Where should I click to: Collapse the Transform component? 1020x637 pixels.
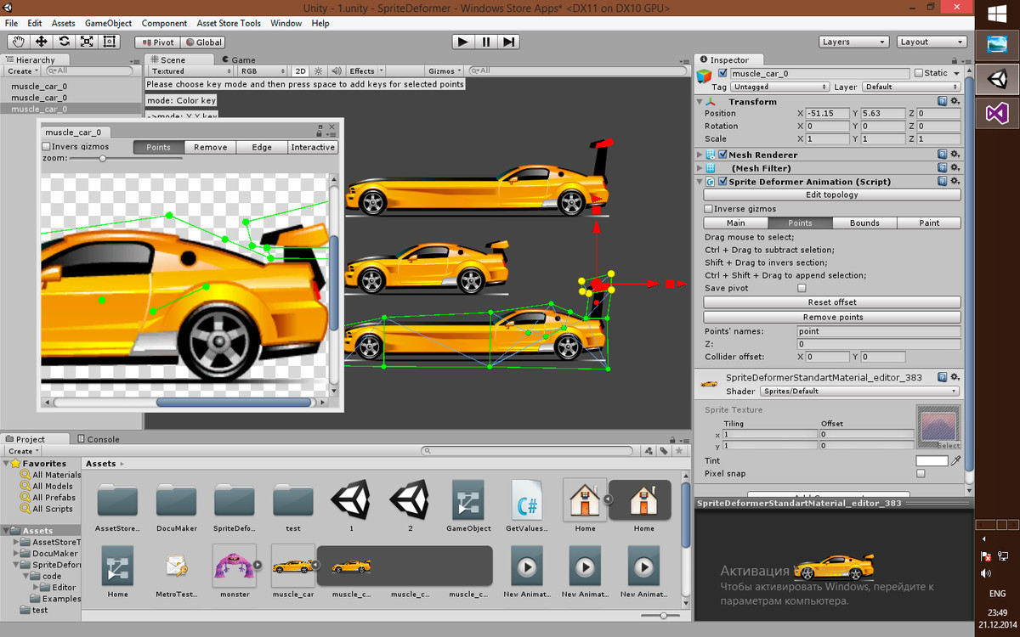click(x=700, y=101)
